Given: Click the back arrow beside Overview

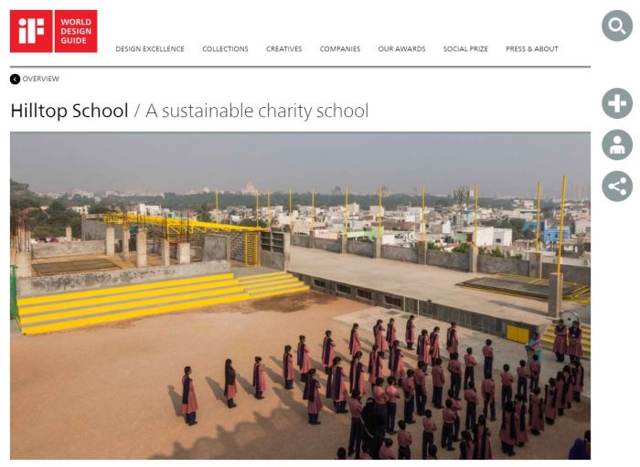Looking at the screenshot, I should [16, 80].
